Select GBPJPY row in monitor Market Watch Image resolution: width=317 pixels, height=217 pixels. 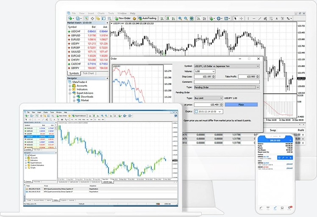(x=88, y=68)
